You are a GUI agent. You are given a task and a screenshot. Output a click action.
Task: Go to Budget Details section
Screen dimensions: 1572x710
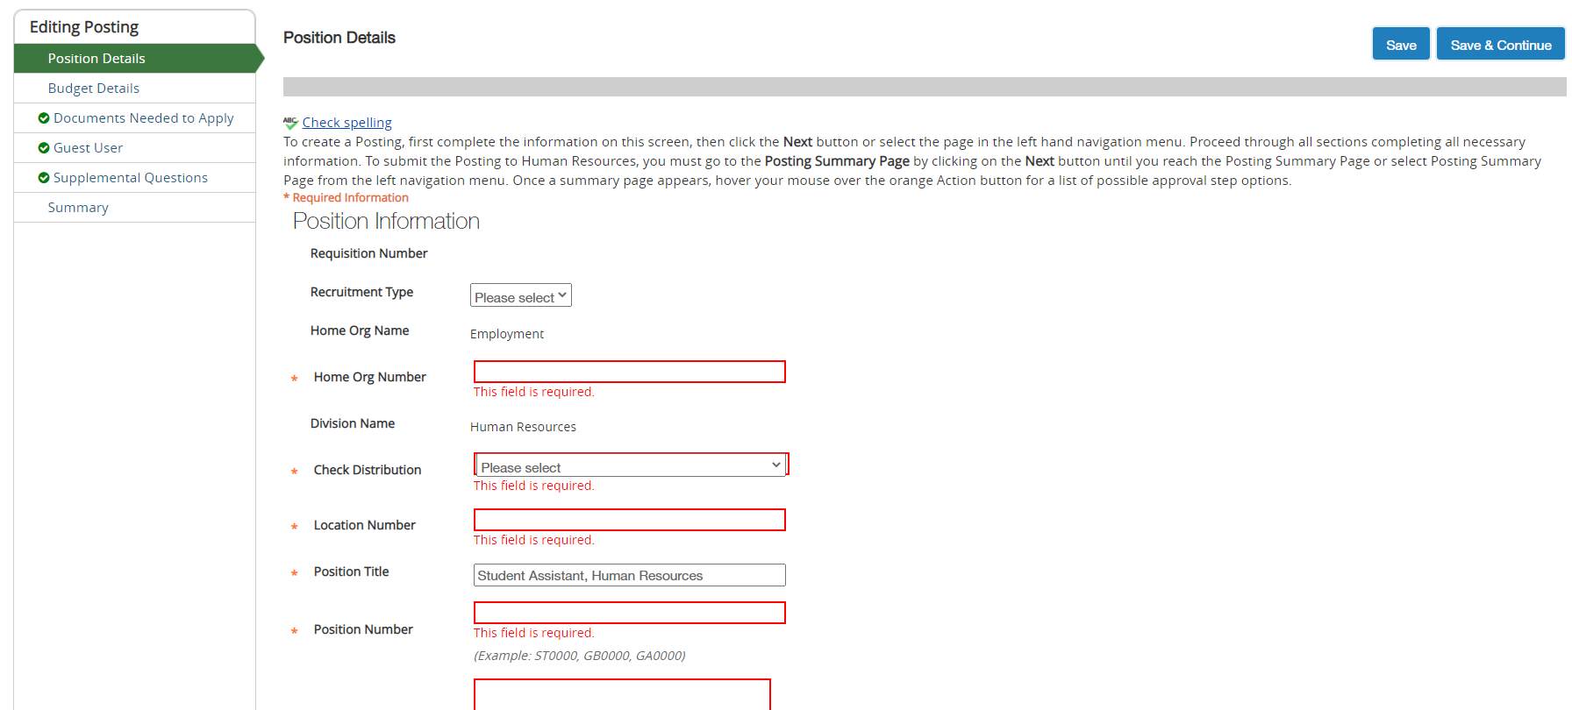click(x=94, y=89)
